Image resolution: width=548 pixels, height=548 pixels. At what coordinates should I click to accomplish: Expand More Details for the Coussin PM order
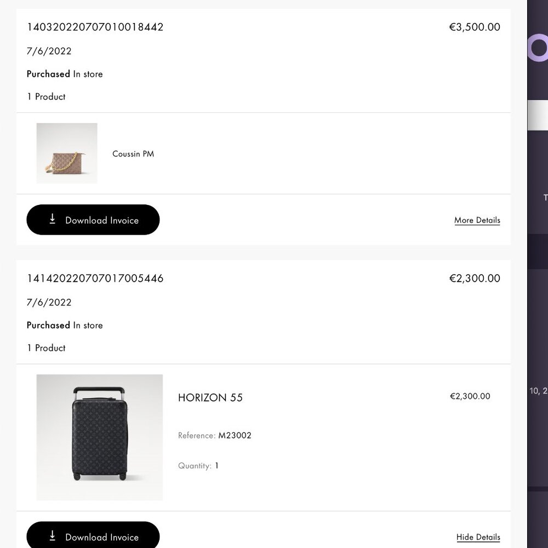click(x=477, y=220)
